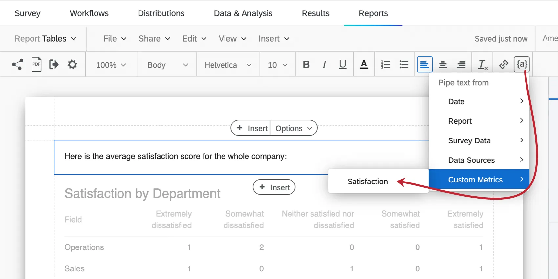This screenshot has height=279, width=558.
Task: Export the report as PDF
Action: (x=36, y=64)
